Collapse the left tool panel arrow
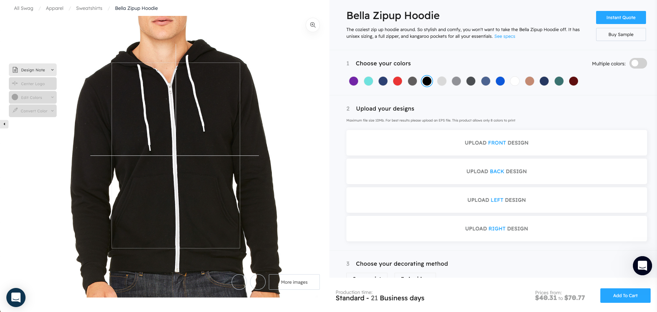Image resolution: width=657 pixels, height=312 pixels. (4, 124)
